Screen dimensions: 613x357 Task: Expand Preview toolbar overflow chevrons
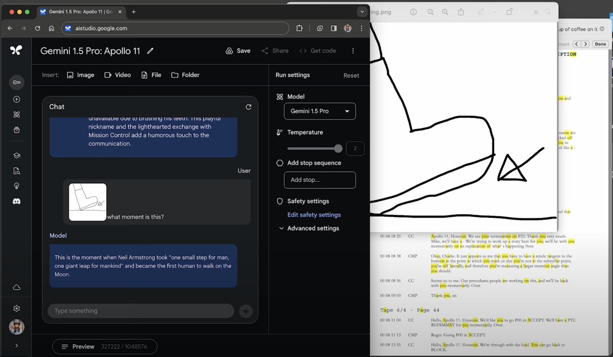point(535,12)
